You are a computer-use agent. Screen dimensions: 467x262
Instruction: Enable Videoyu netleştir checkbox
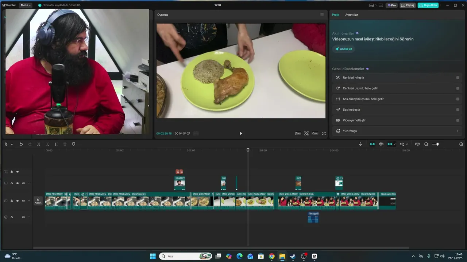[x=458, y=120]
